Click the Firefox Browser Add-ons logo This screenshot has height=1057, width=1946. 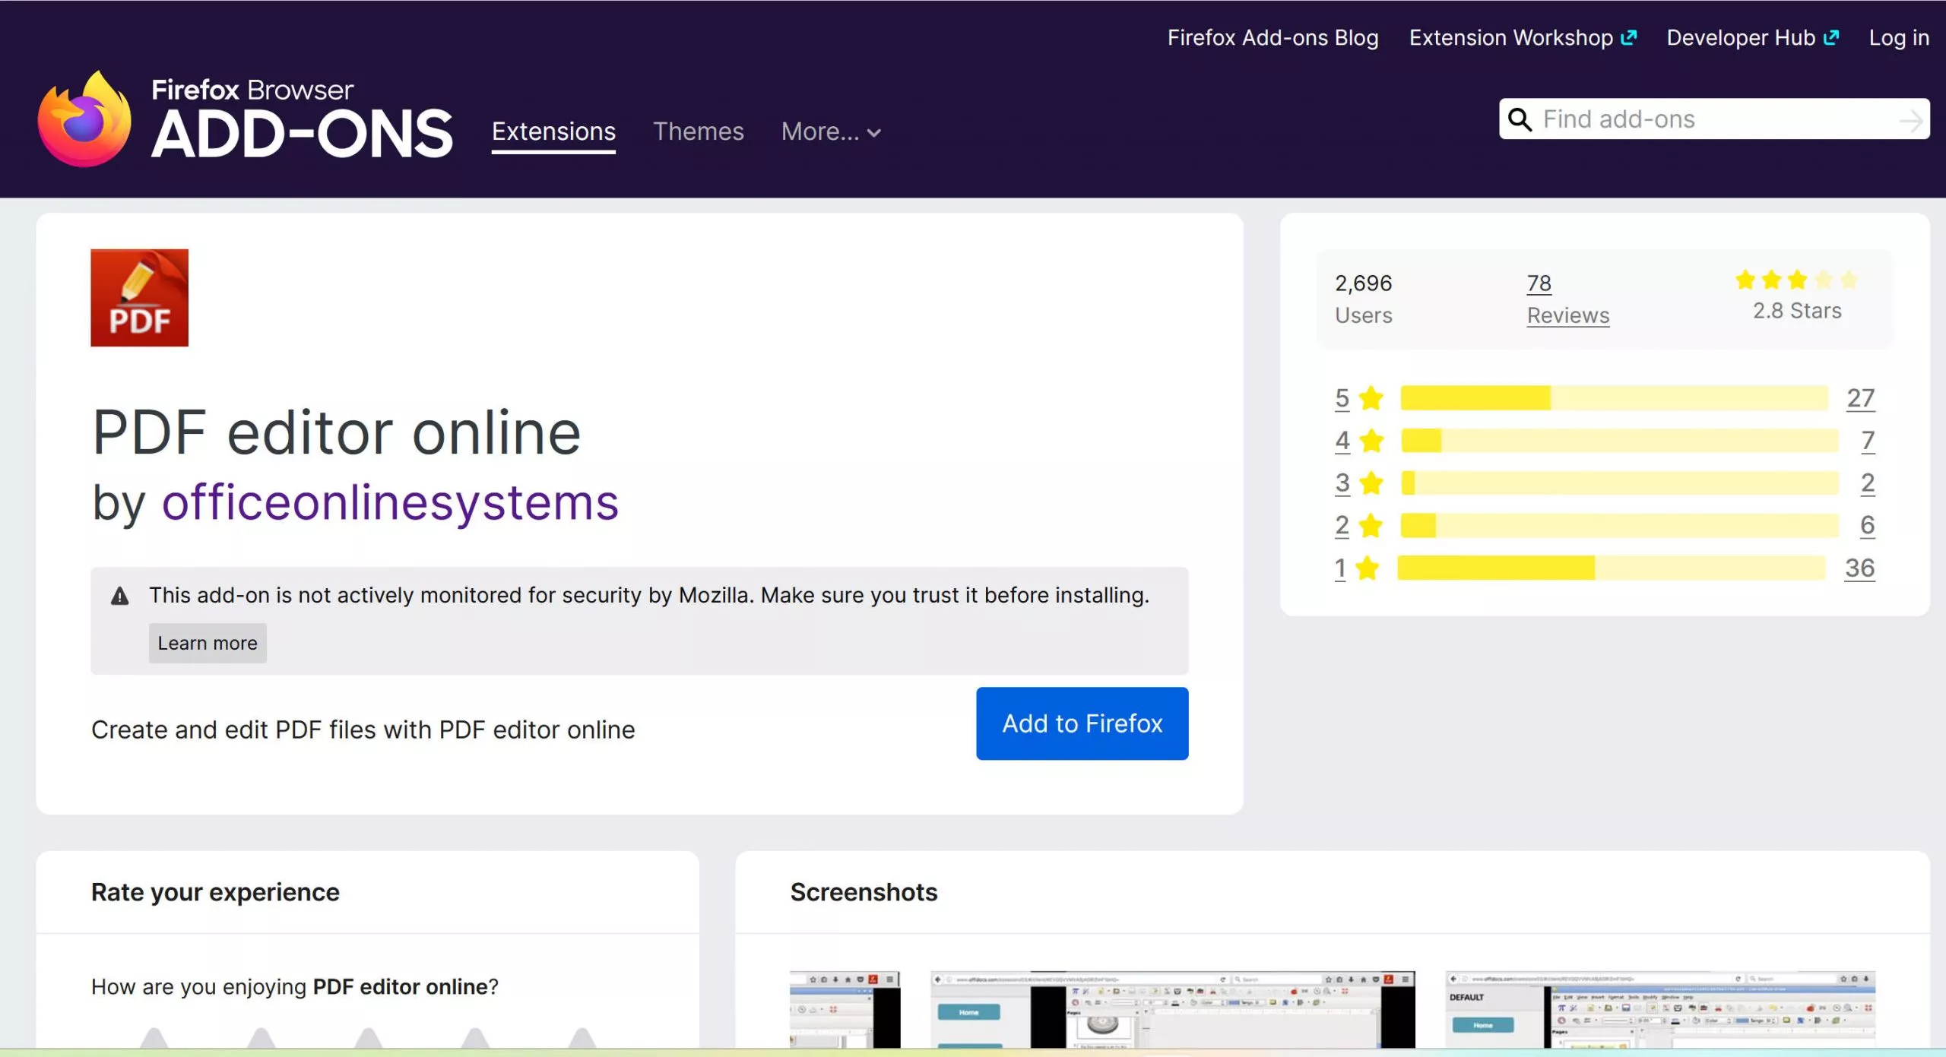[243, 114]
